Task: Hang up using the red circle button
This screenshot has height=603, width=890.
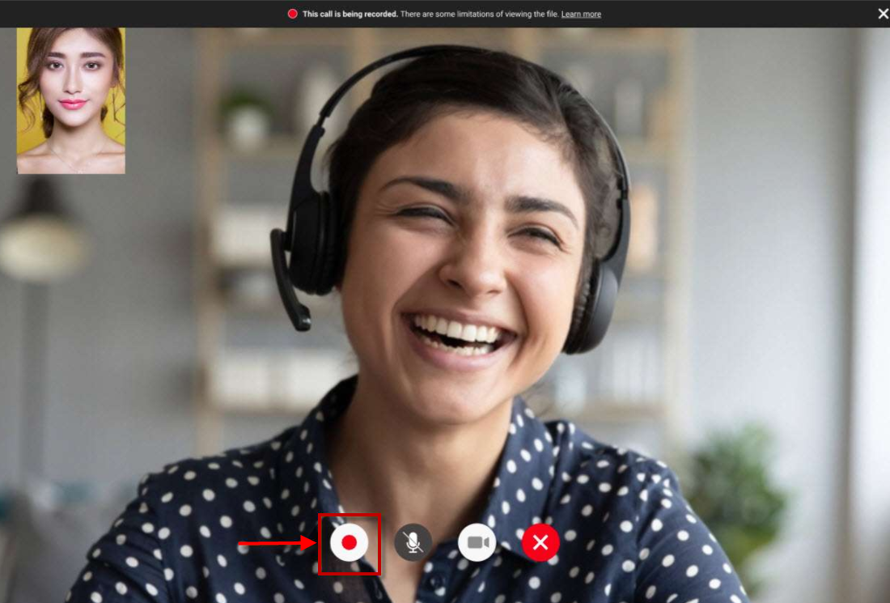Action: tap(540, 542)
